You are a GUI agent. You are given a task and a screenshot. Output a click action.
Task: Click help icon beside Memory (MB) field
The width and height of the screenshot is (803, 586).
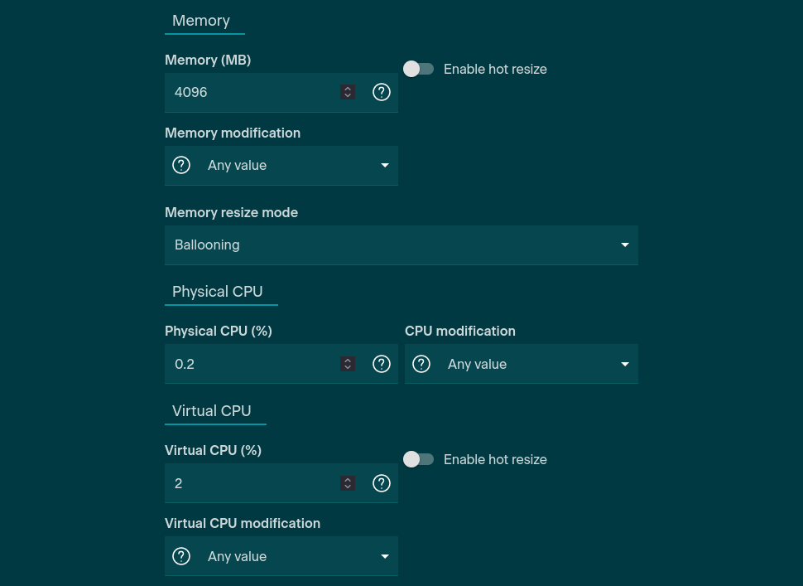tap(382, 92)
